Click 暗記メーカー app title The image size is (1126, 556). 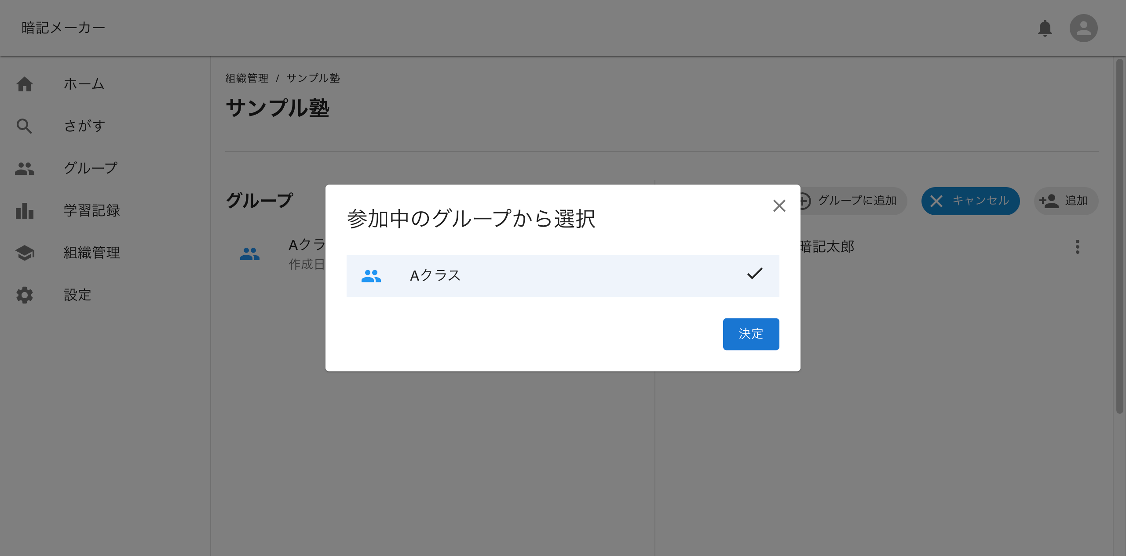[63, 28]
